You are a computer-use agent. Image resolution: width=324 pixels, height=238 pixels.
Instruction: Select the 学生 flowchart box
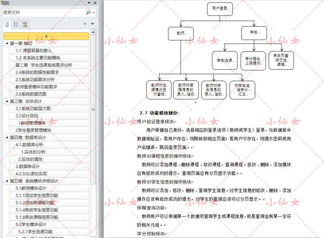(254, 33)
